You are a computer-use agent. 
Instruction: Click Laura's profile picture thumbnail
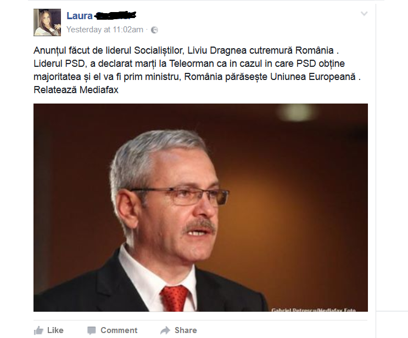(x=47, y=22)
